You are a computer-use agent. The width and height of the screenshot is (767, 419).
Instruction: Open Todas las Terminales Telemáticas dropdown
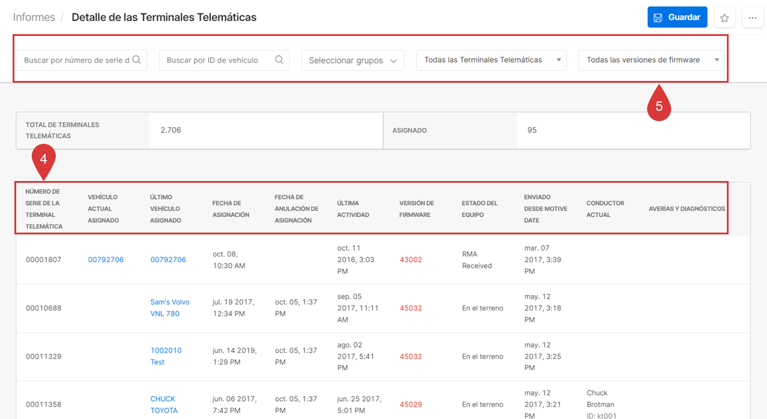491,60
